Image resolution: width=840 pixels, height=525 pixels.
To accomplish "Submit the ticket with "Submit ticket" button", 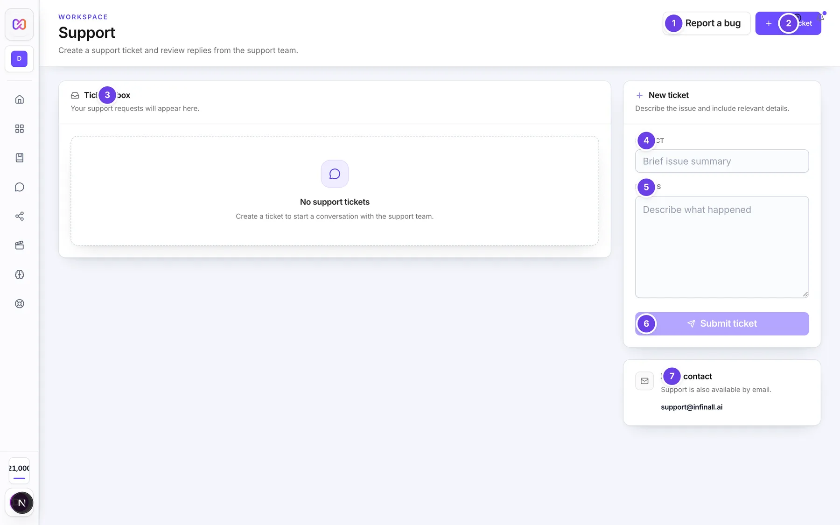I will [x=722, y=324].
